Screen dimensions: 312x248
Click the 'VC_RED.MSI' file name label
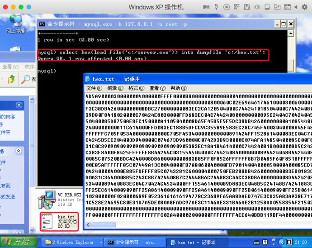point(70,195)
